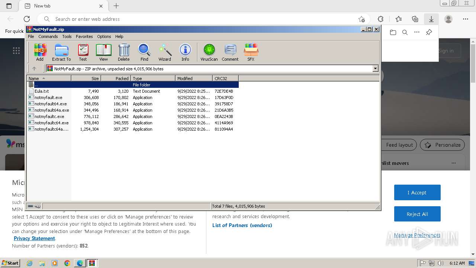Viewport: 476px width, 268px height.
Task: Select notmyfaultc64.exe file
Action: pyautogui.click(x=133, y=123)
